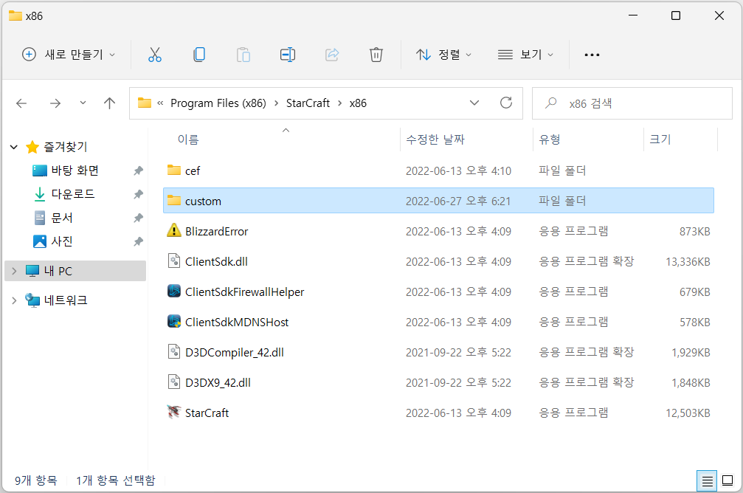Viewport: 743px width, 493px height.
Task: Select BlizzardError file name
Action: pyautogui.click(x=216, y=231)
